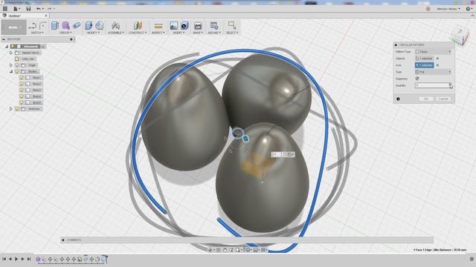
Task: Open the Pattern Type dropdown
Action: pos(433,52)
